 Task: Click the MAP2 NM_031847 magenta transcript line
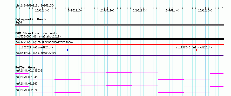click(119, 86)
